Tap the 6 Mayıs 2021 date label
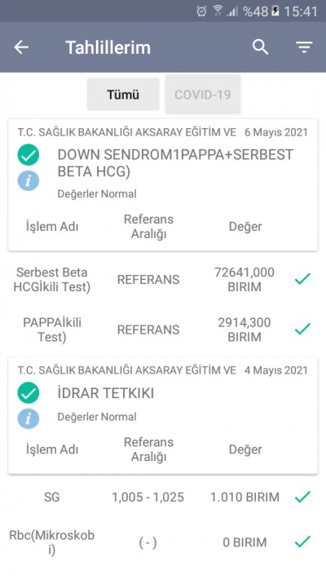Screen dimensions: 326x580 click(x=275, y=132)
